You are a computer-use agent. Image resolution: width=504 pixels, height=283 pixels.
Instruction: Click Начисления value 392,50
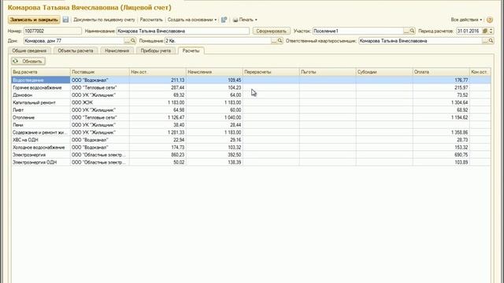(235, 155)
